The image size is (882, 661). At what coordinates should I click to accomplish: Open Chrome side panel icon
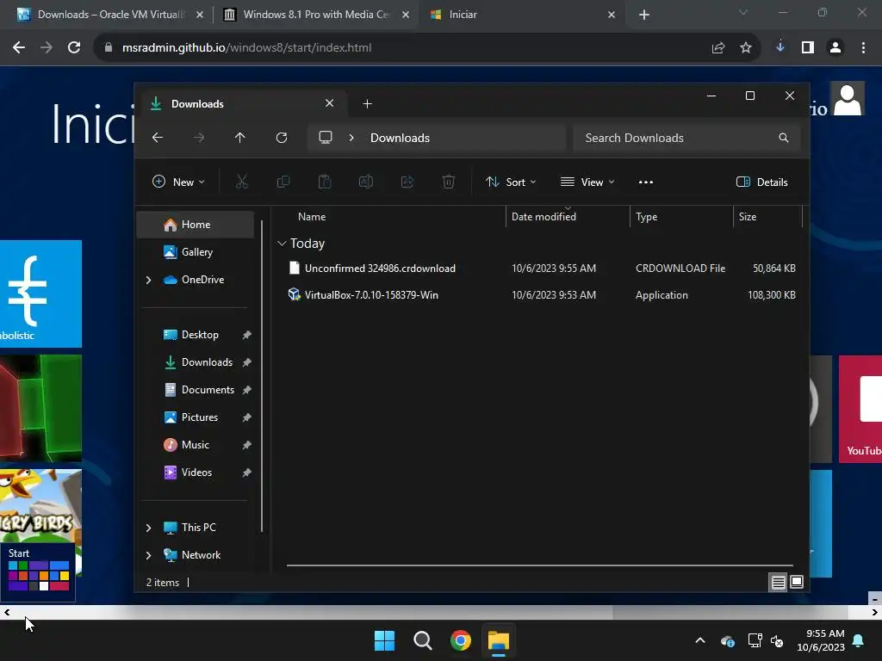[808, 48]
